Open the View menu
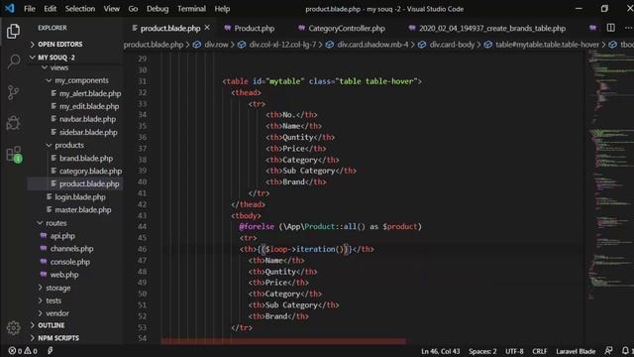Screen dimensions: 634x357 click(x=111, y=9)
